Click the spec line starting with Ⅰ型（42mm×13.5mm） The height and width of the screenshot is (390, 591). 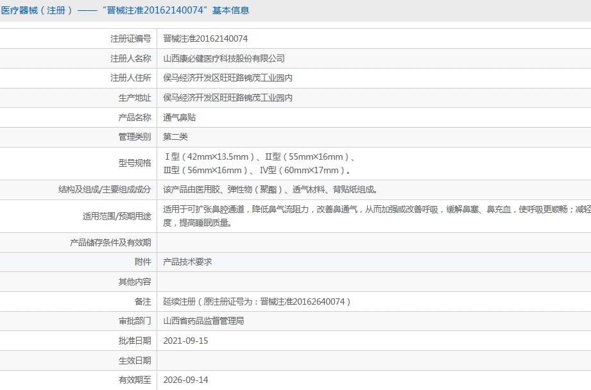259,157
